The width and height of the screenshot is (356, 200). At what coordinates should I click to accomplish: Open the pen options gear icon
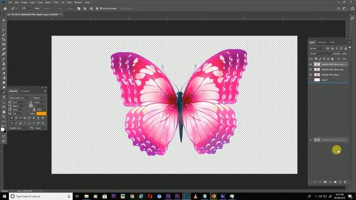(97, 8)
